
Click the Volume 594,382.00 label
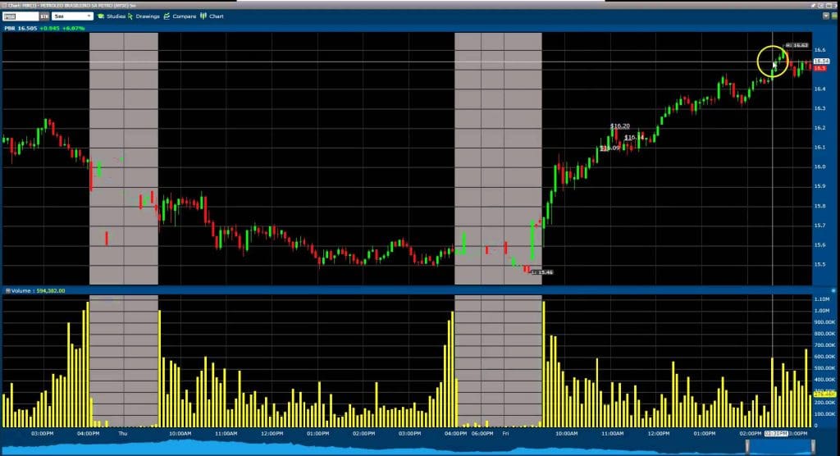38,290
